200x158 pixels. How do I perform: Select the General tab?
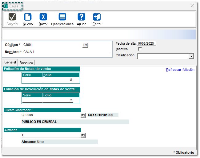pos(10,62)
